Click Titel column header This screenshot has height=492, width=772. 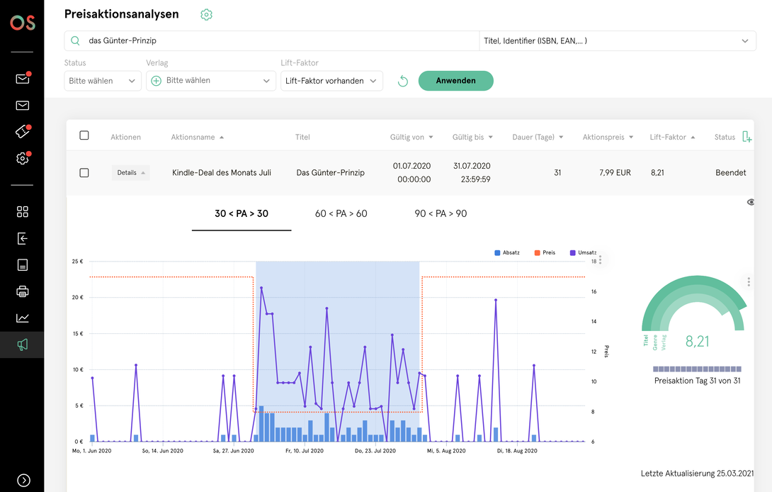click(x=302, y=137)
